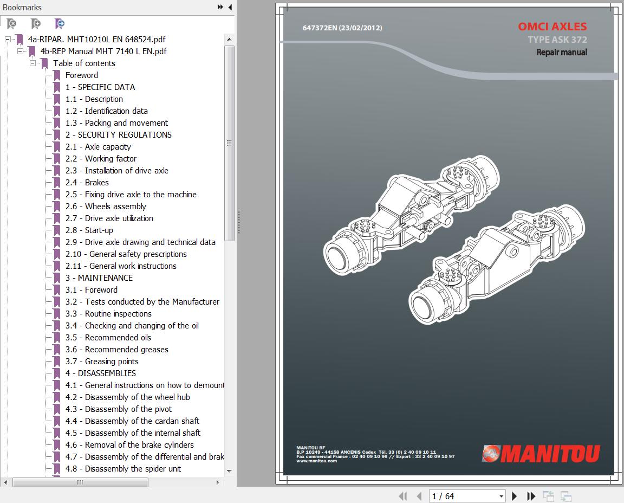Open the 4a-RIPAR. MHT10210L EN 648524.pdf bookmark

(x=97, y=40)
